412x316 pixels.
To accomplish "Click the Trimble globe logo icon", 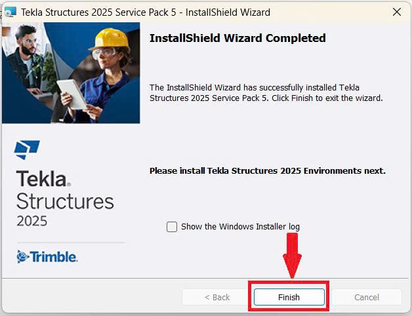I will [23, 257].
